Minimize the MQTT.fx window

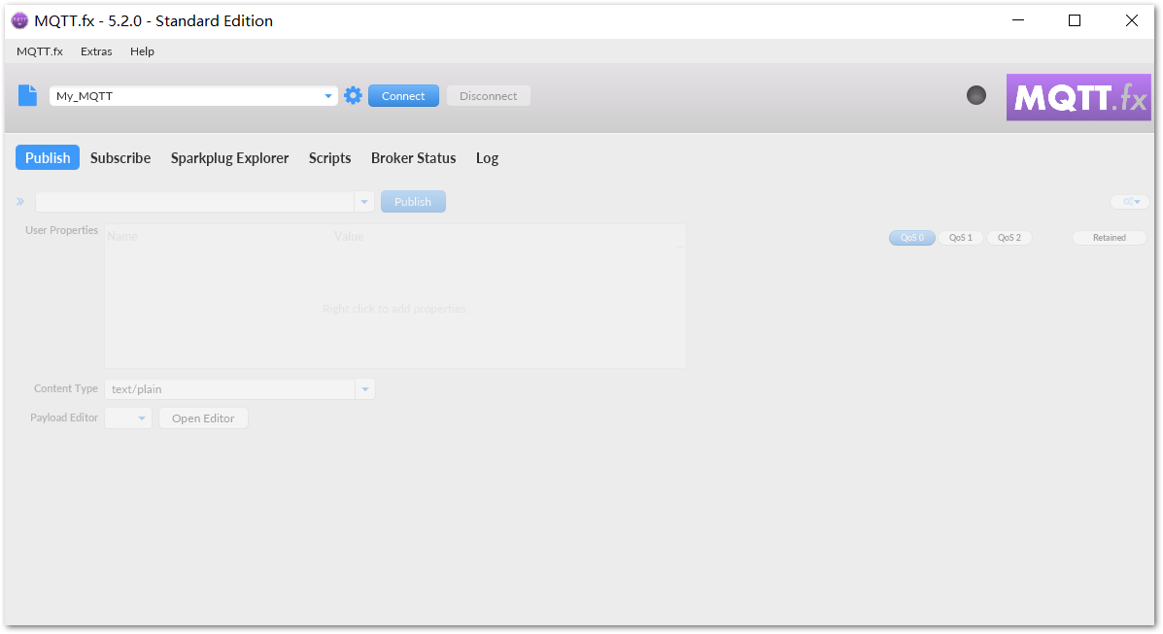[1018, 20]
